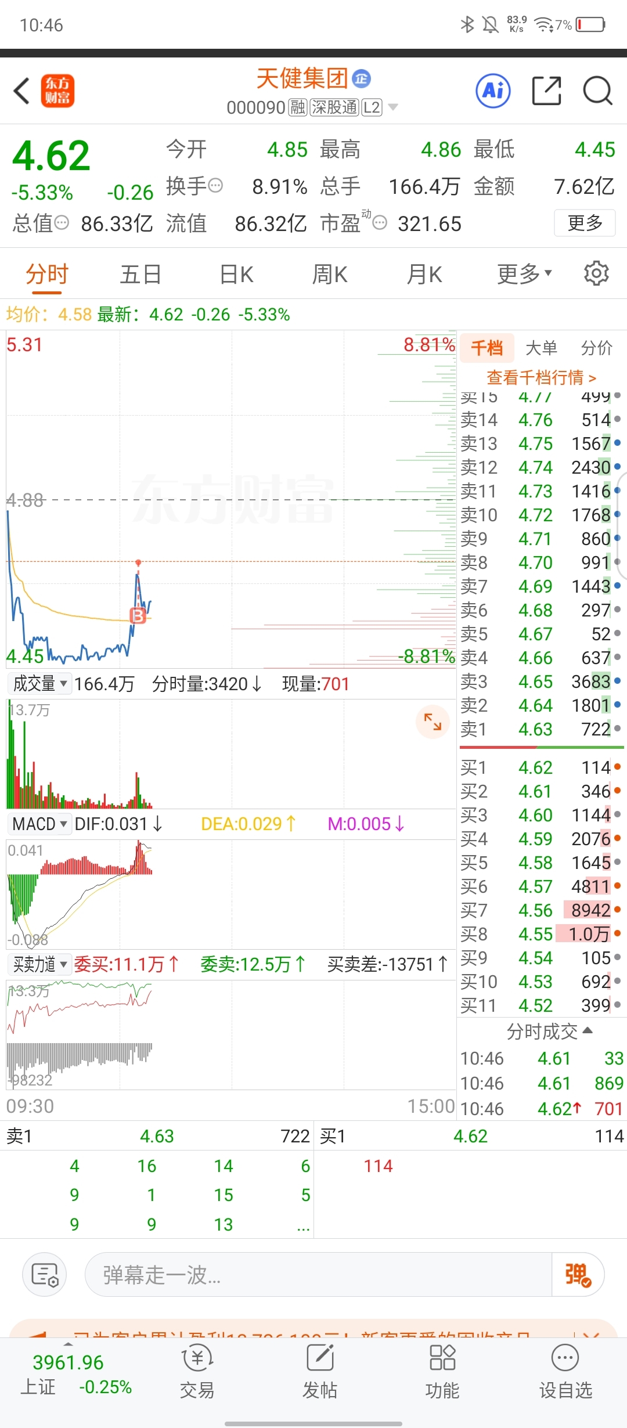Tap the 更多 quote details button
The image size is (627, 1428).
(x=585, y=222)
